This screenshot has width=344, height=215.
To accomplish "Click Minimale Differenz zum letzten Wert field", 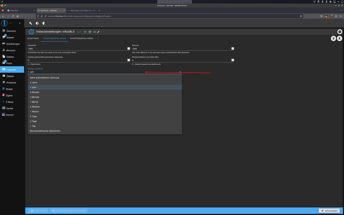I will [183, 60].
